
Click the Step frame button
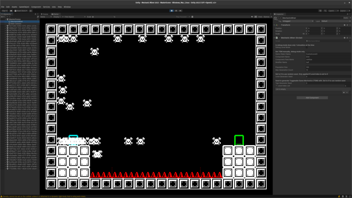pos(180,10)
